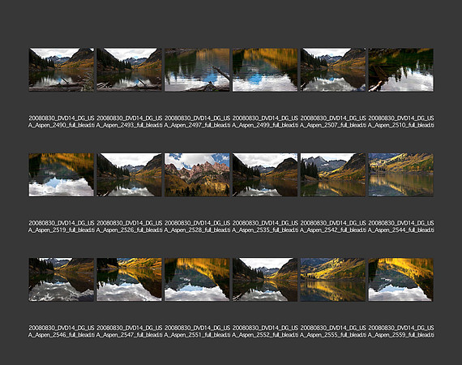
Task: Open the Aspen_2497 thumbnail
Action: 197,70
